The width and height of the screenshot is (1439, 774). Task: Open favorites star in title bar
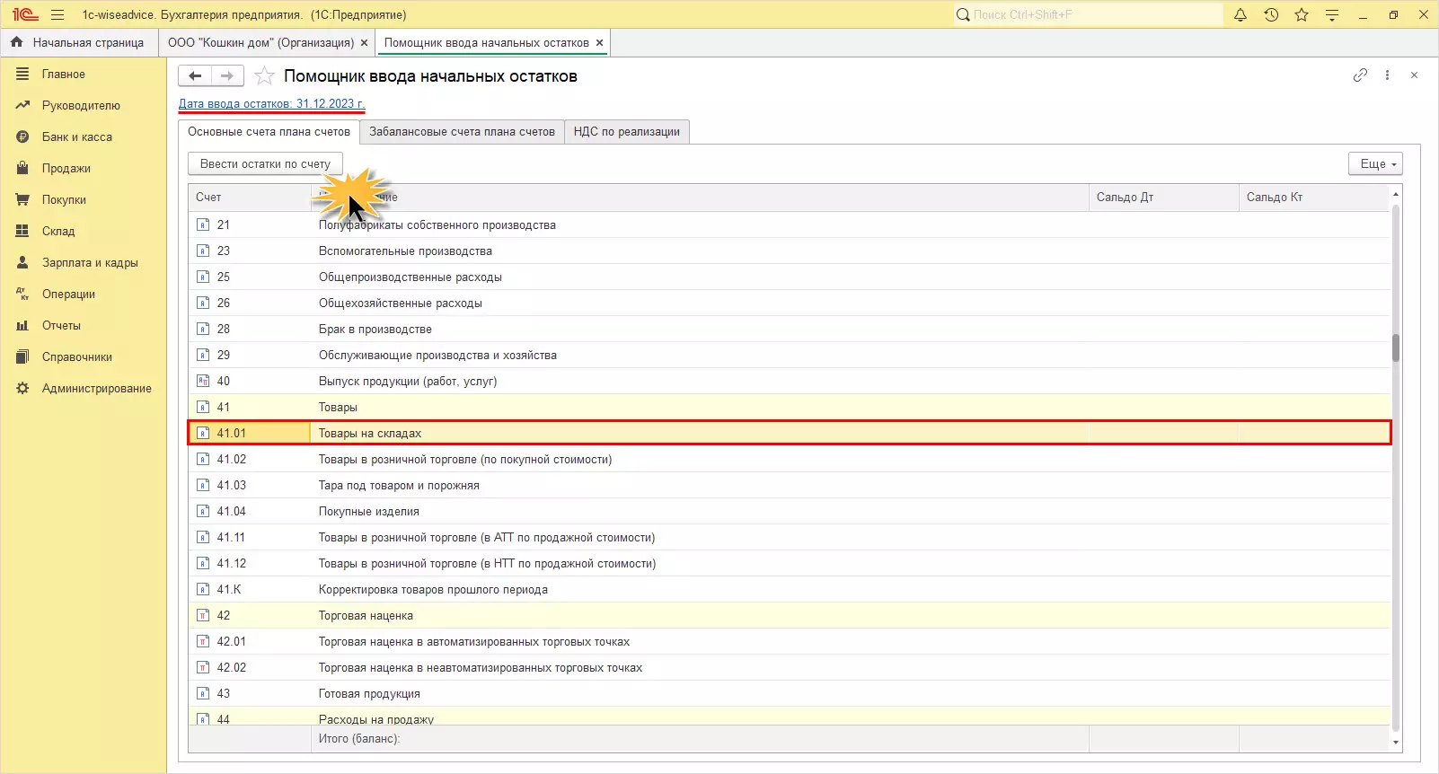click(1302, 15)
